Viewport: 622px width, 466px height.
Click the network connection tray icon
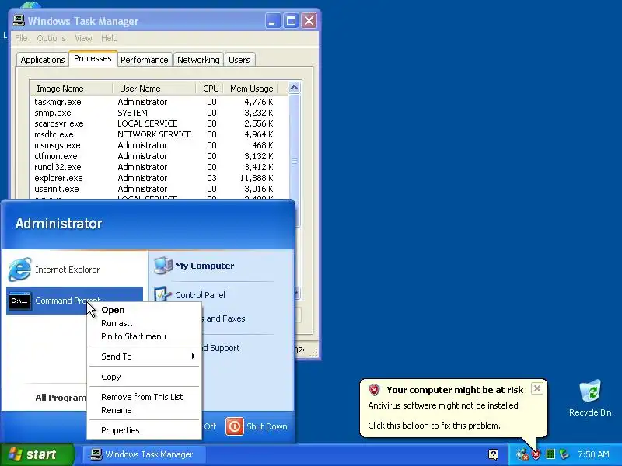[564, 454]
